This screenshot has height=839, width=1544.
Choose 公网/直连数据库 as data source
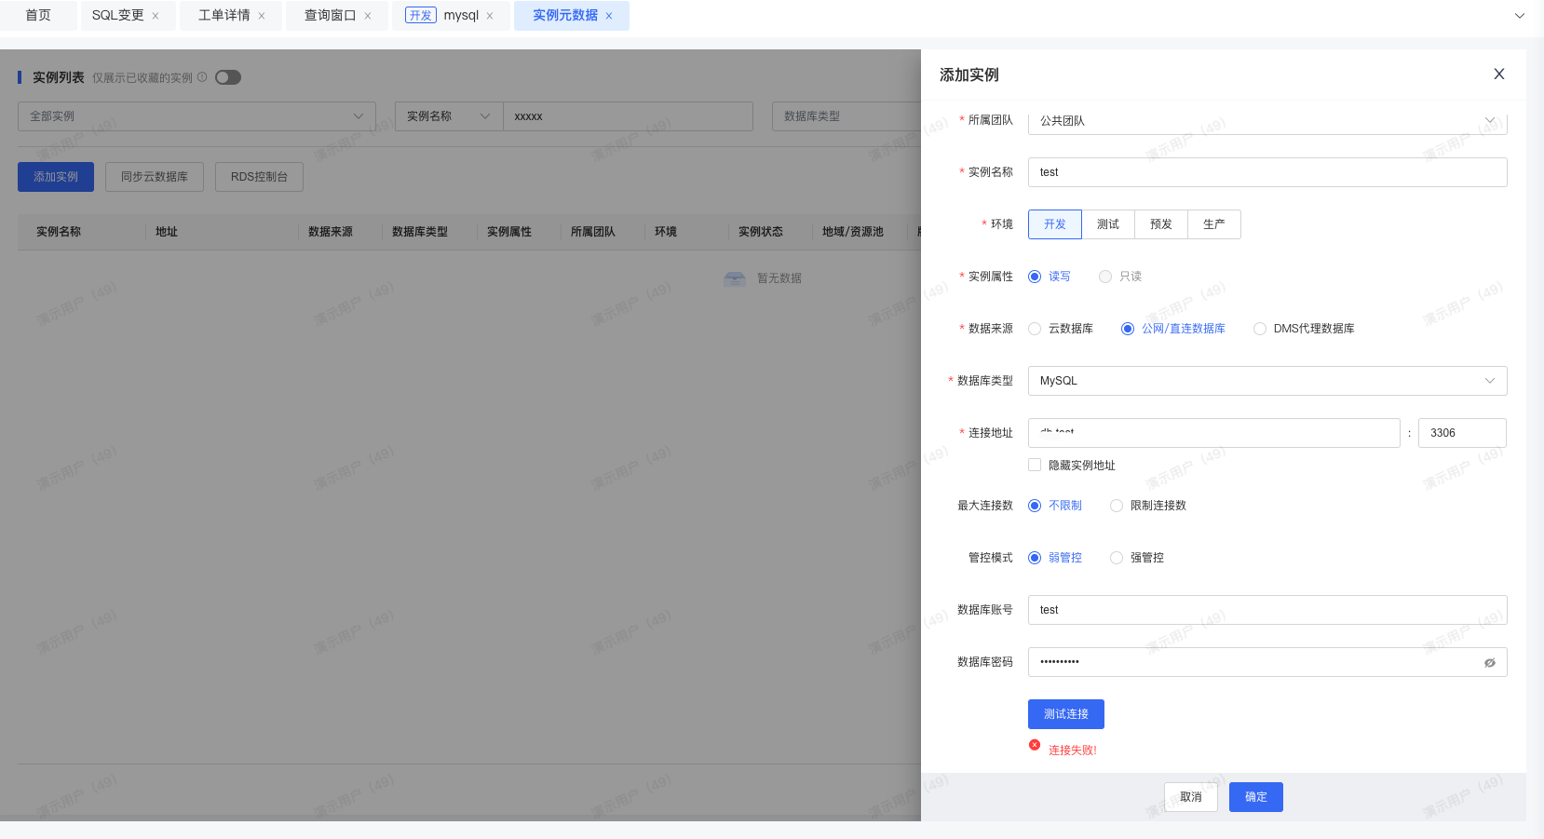click(1128, 329)
